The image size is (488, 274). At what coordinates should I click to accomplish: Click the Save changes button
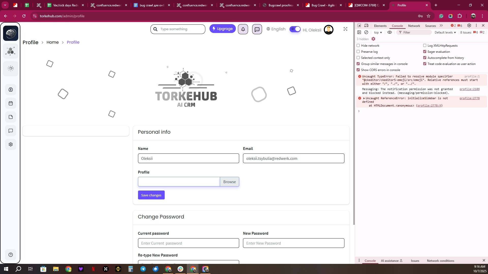[151, 195]
